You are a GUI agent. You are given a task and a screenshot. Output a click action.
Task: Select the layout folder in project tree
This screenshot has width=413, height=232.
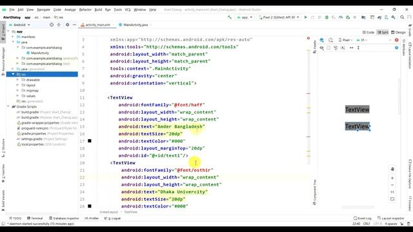click(x=31, y=85)
